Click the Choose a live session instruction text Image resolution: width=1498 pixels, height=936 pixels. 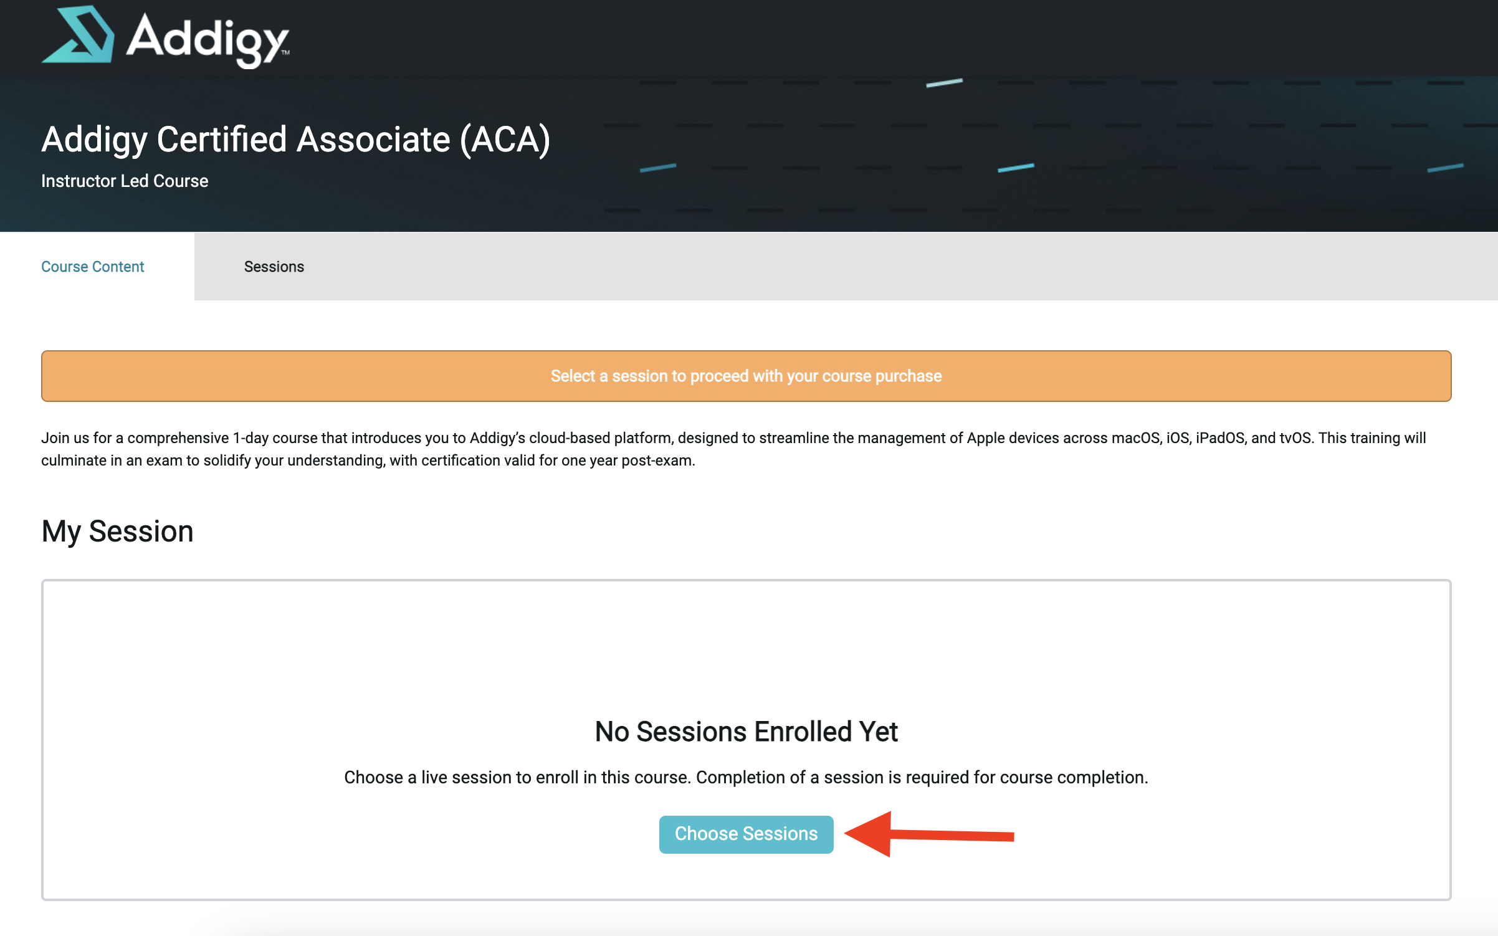(746, 777)
